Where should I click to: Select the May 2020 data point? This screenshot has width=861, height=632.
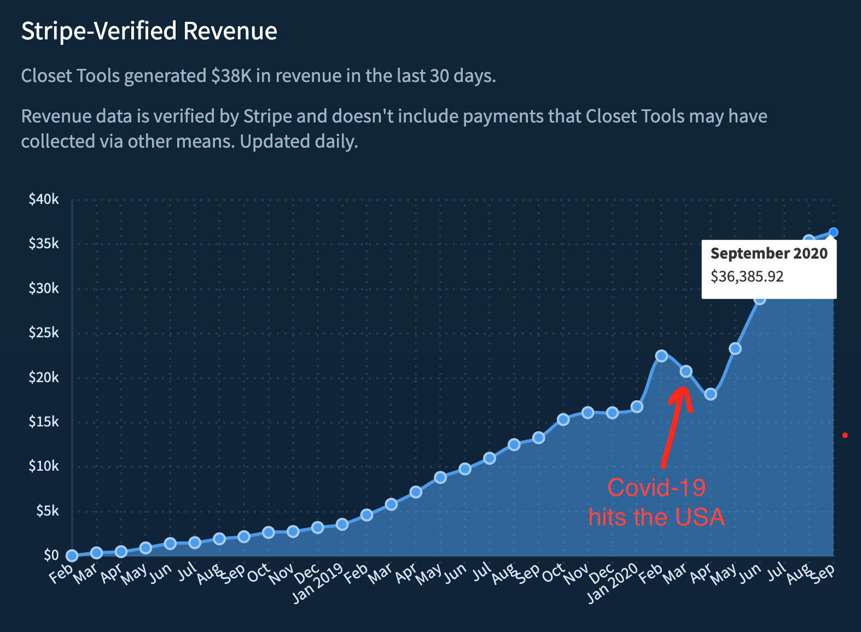tap(735, 348)
